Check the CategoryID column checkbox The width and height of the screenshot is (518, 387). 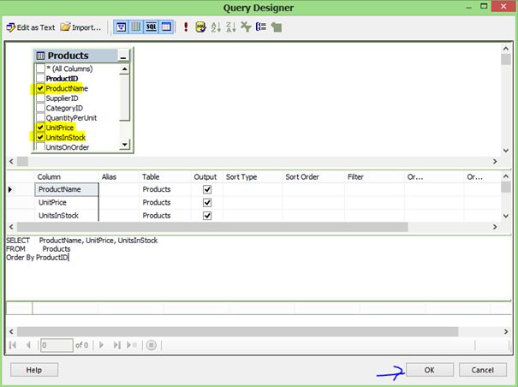40,108
